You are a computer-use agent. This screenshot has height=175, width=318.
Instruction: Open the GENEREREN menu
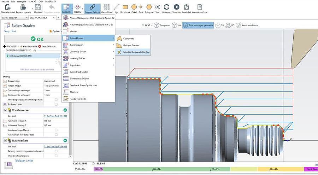(x=51, y=1)
